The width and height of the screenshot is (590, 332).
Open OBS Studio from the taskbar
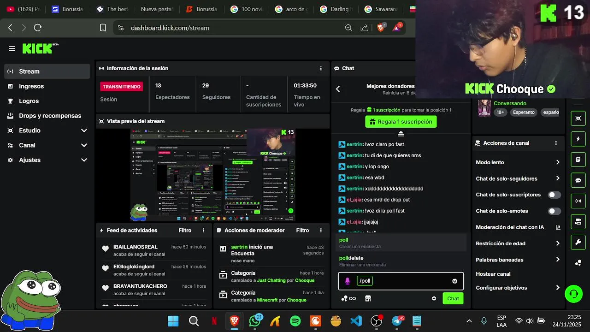376,321
